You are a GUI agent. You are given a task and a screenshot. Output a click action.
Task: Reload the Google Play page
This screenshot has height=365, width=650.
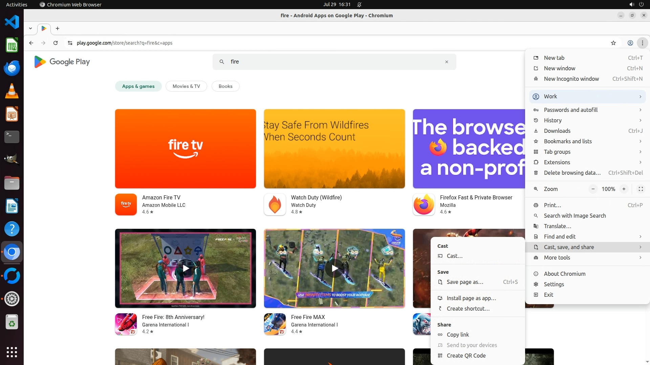[56, 43]
